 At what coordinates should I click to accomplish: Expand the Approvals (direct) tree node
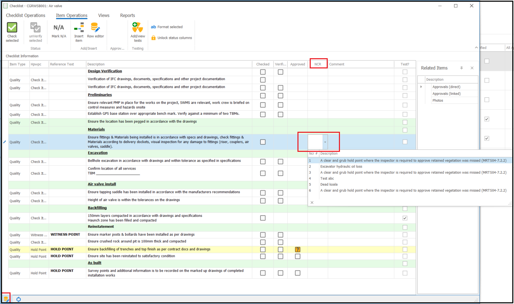point(421,87)
